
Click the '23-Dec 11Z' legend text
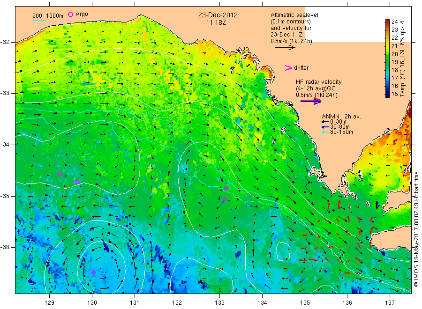point(286,35)
